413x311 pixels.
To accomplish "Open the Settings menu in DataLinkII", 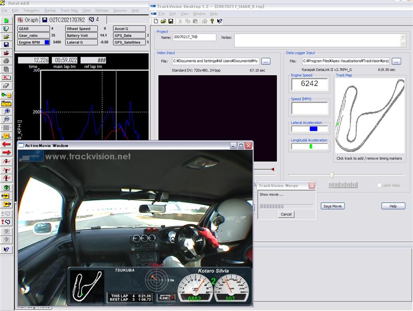I will (102, 10).
